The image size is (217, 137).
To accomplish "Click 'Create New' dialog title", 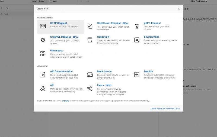I will point(43,9).
